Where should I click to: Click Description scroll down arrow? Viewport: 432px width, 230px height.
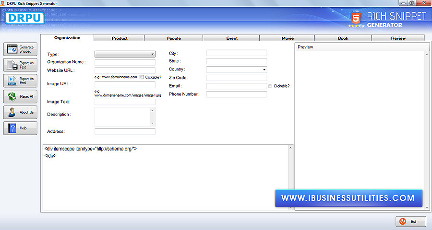tap(152, 124)
